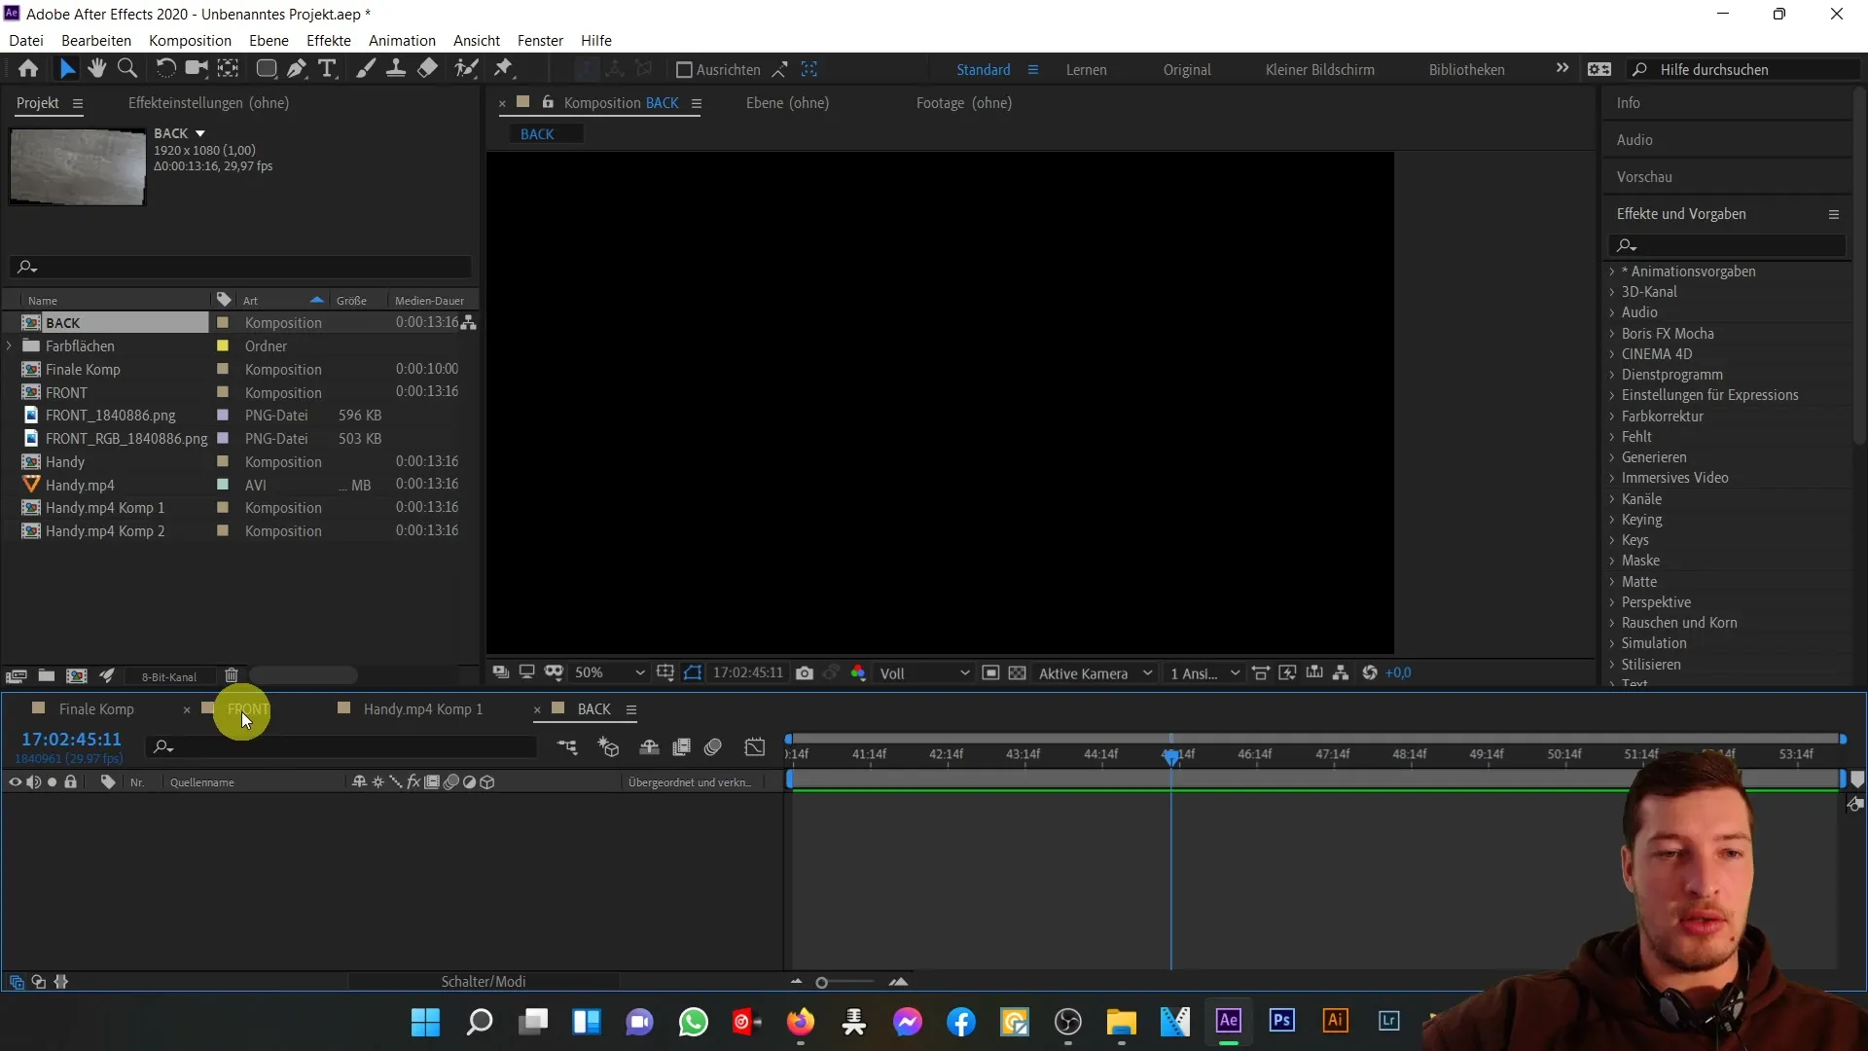Viewport: 1868px width, 1051px height.
Task: Click the camera snapshot icon in viewer
Action: 805,672
